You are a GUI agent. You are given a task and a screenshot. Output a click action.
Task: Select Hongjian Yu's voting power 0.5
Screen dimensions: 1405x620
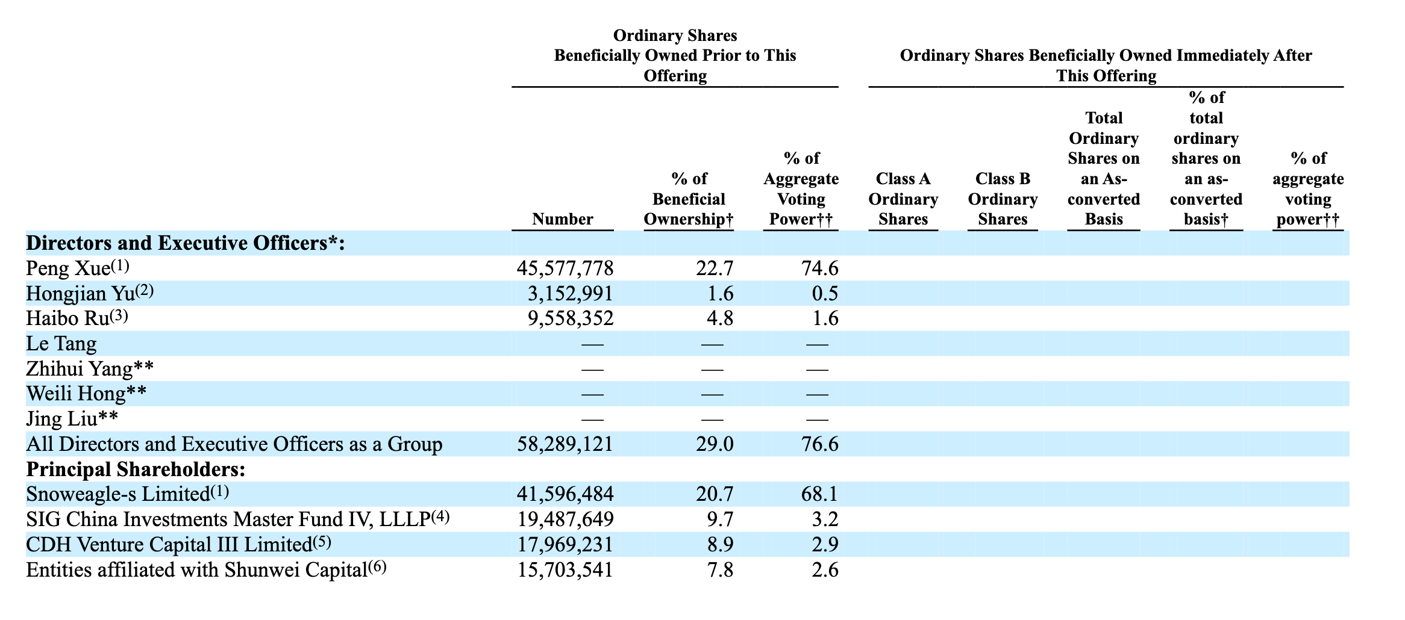pos(825,294)
